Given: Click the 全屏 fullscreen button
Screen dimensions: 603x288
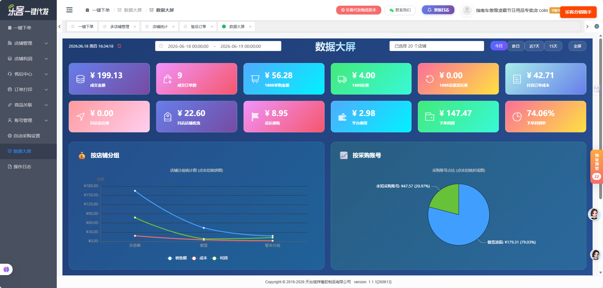Looking at the screenshot, I should (x=577, y=46).
